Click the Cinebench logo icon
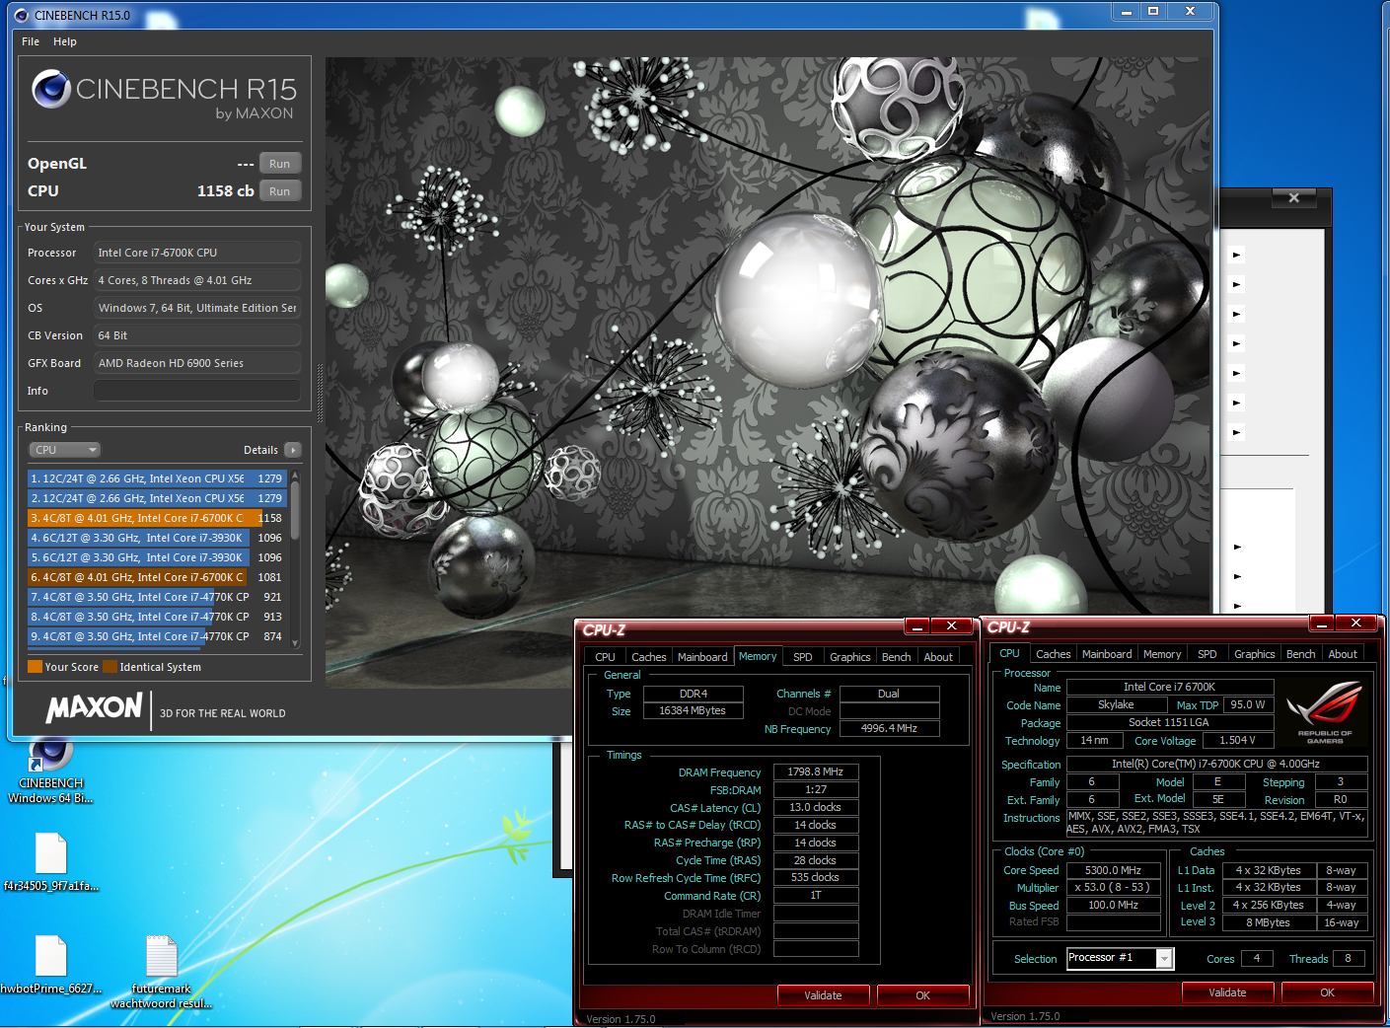 51,89
